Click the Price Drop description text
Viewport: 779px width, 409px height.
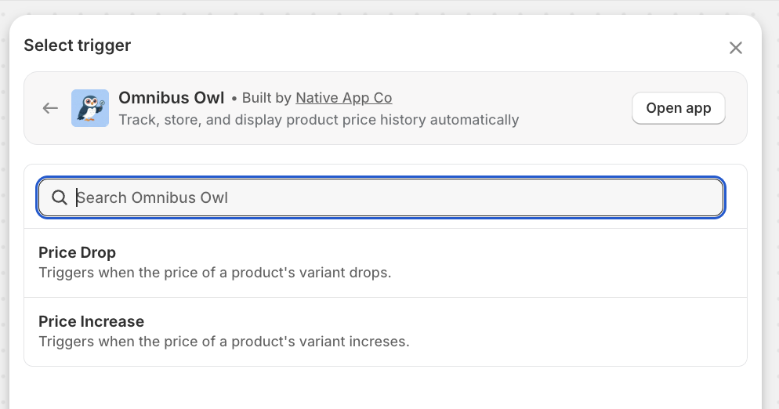point(214,273)
